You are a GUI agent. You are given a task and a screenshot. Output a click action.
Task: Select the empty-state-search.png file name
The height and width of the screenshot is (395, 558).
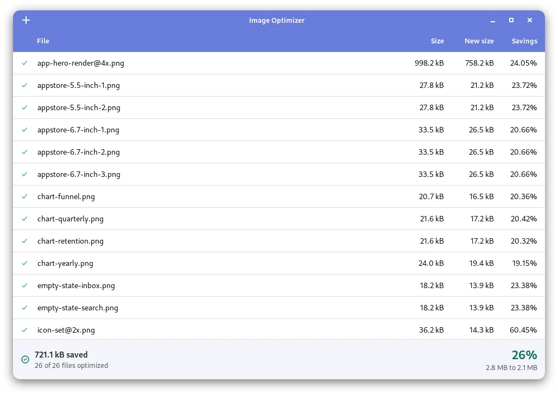78,308
